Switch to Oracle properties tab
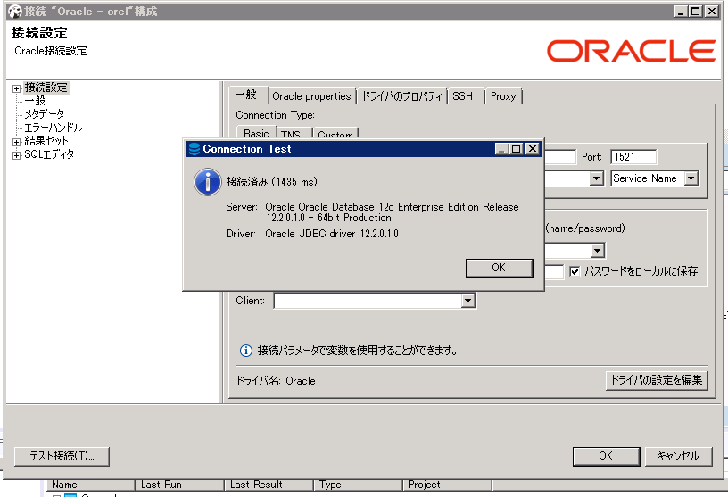The width and height of the screenshot is (728, 497). (x=311, y=96)
